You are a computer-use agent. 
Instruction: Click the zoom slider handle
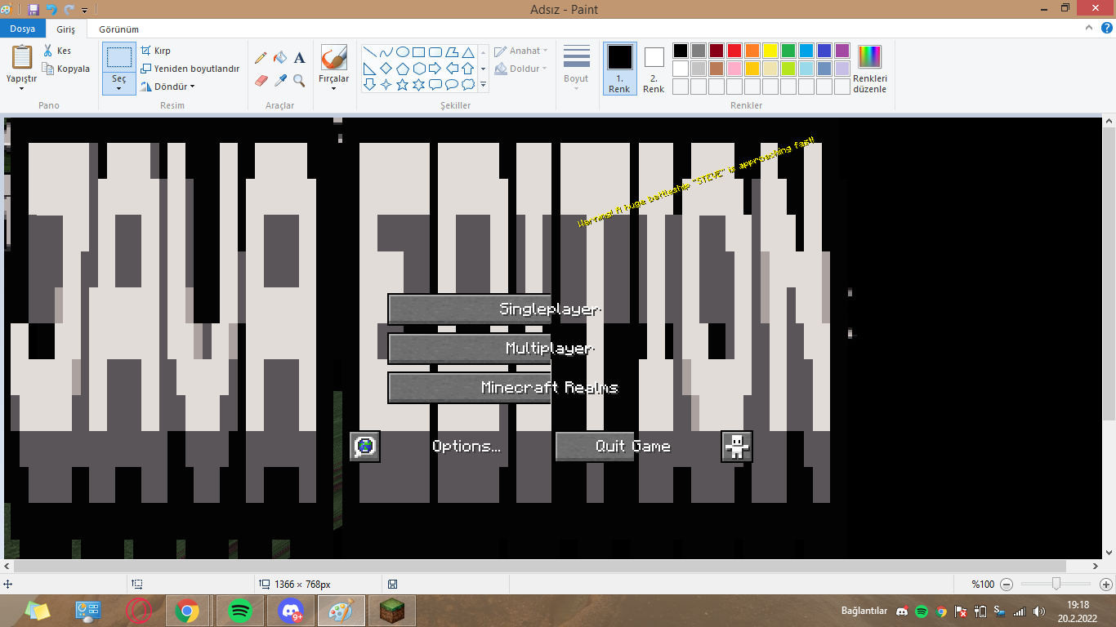(1056, 584)
